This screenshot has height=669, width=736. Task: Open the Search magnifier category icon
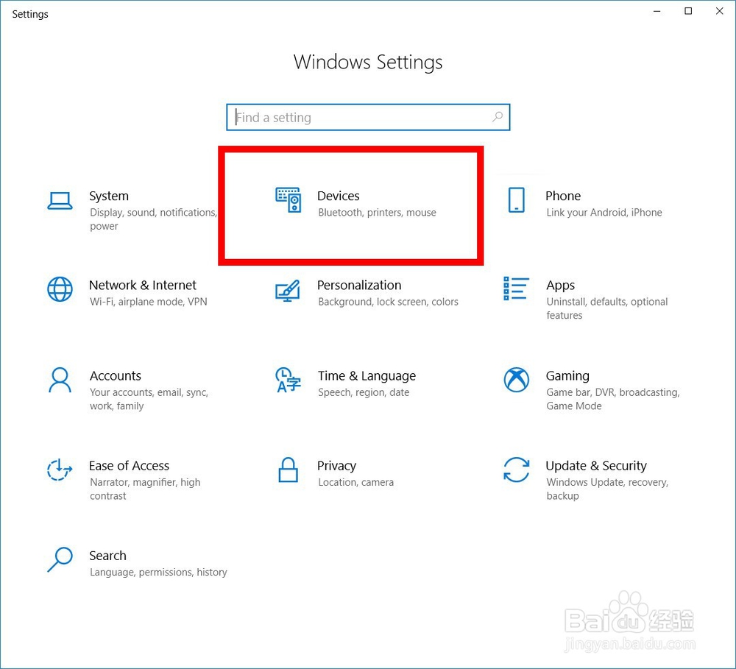pos(60,559)
